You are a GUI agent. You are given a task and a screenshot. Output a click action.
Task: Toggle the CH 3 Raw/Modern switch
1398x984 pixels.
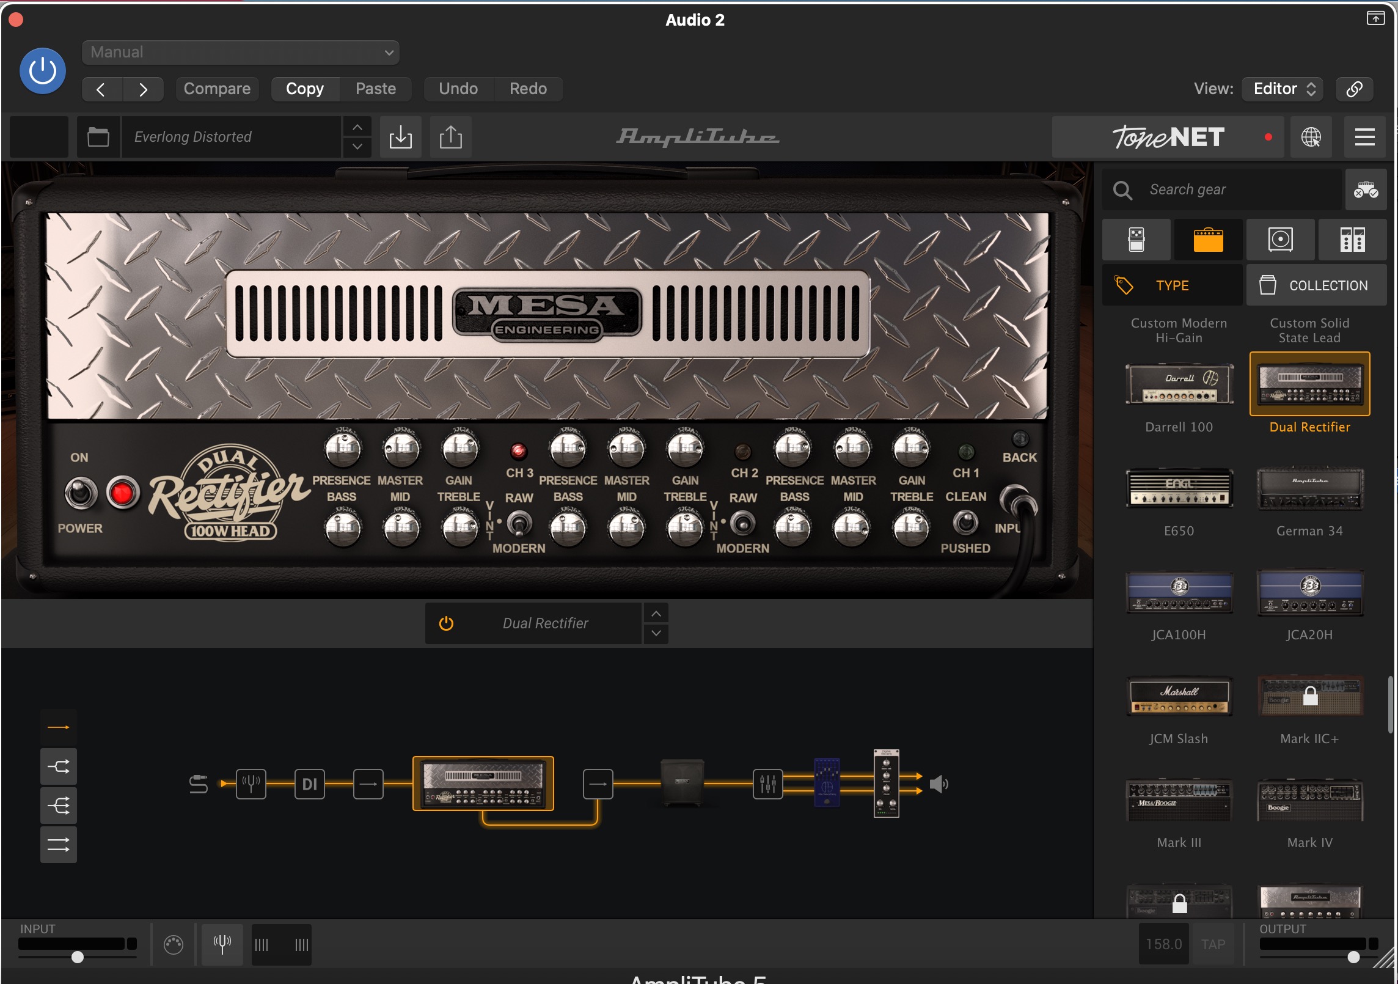pyautogui.click(x=519, y=523)
